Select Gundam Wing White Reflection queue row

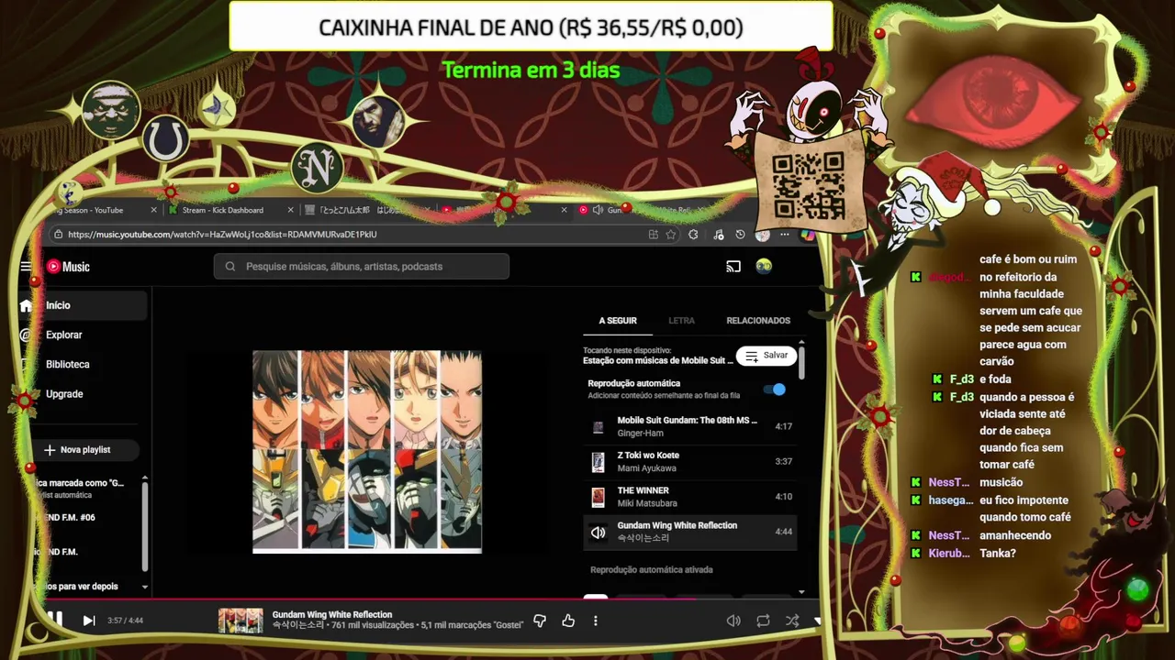click(x=689, y=532)
